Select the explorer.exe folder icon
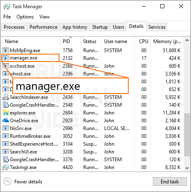 [x=6, y=113]
